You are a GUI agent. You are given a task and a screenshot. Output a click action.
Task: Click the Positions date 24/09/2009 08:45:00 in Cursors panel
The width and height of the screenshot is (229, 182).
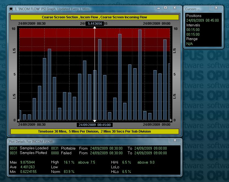click(x=202, y=20)
